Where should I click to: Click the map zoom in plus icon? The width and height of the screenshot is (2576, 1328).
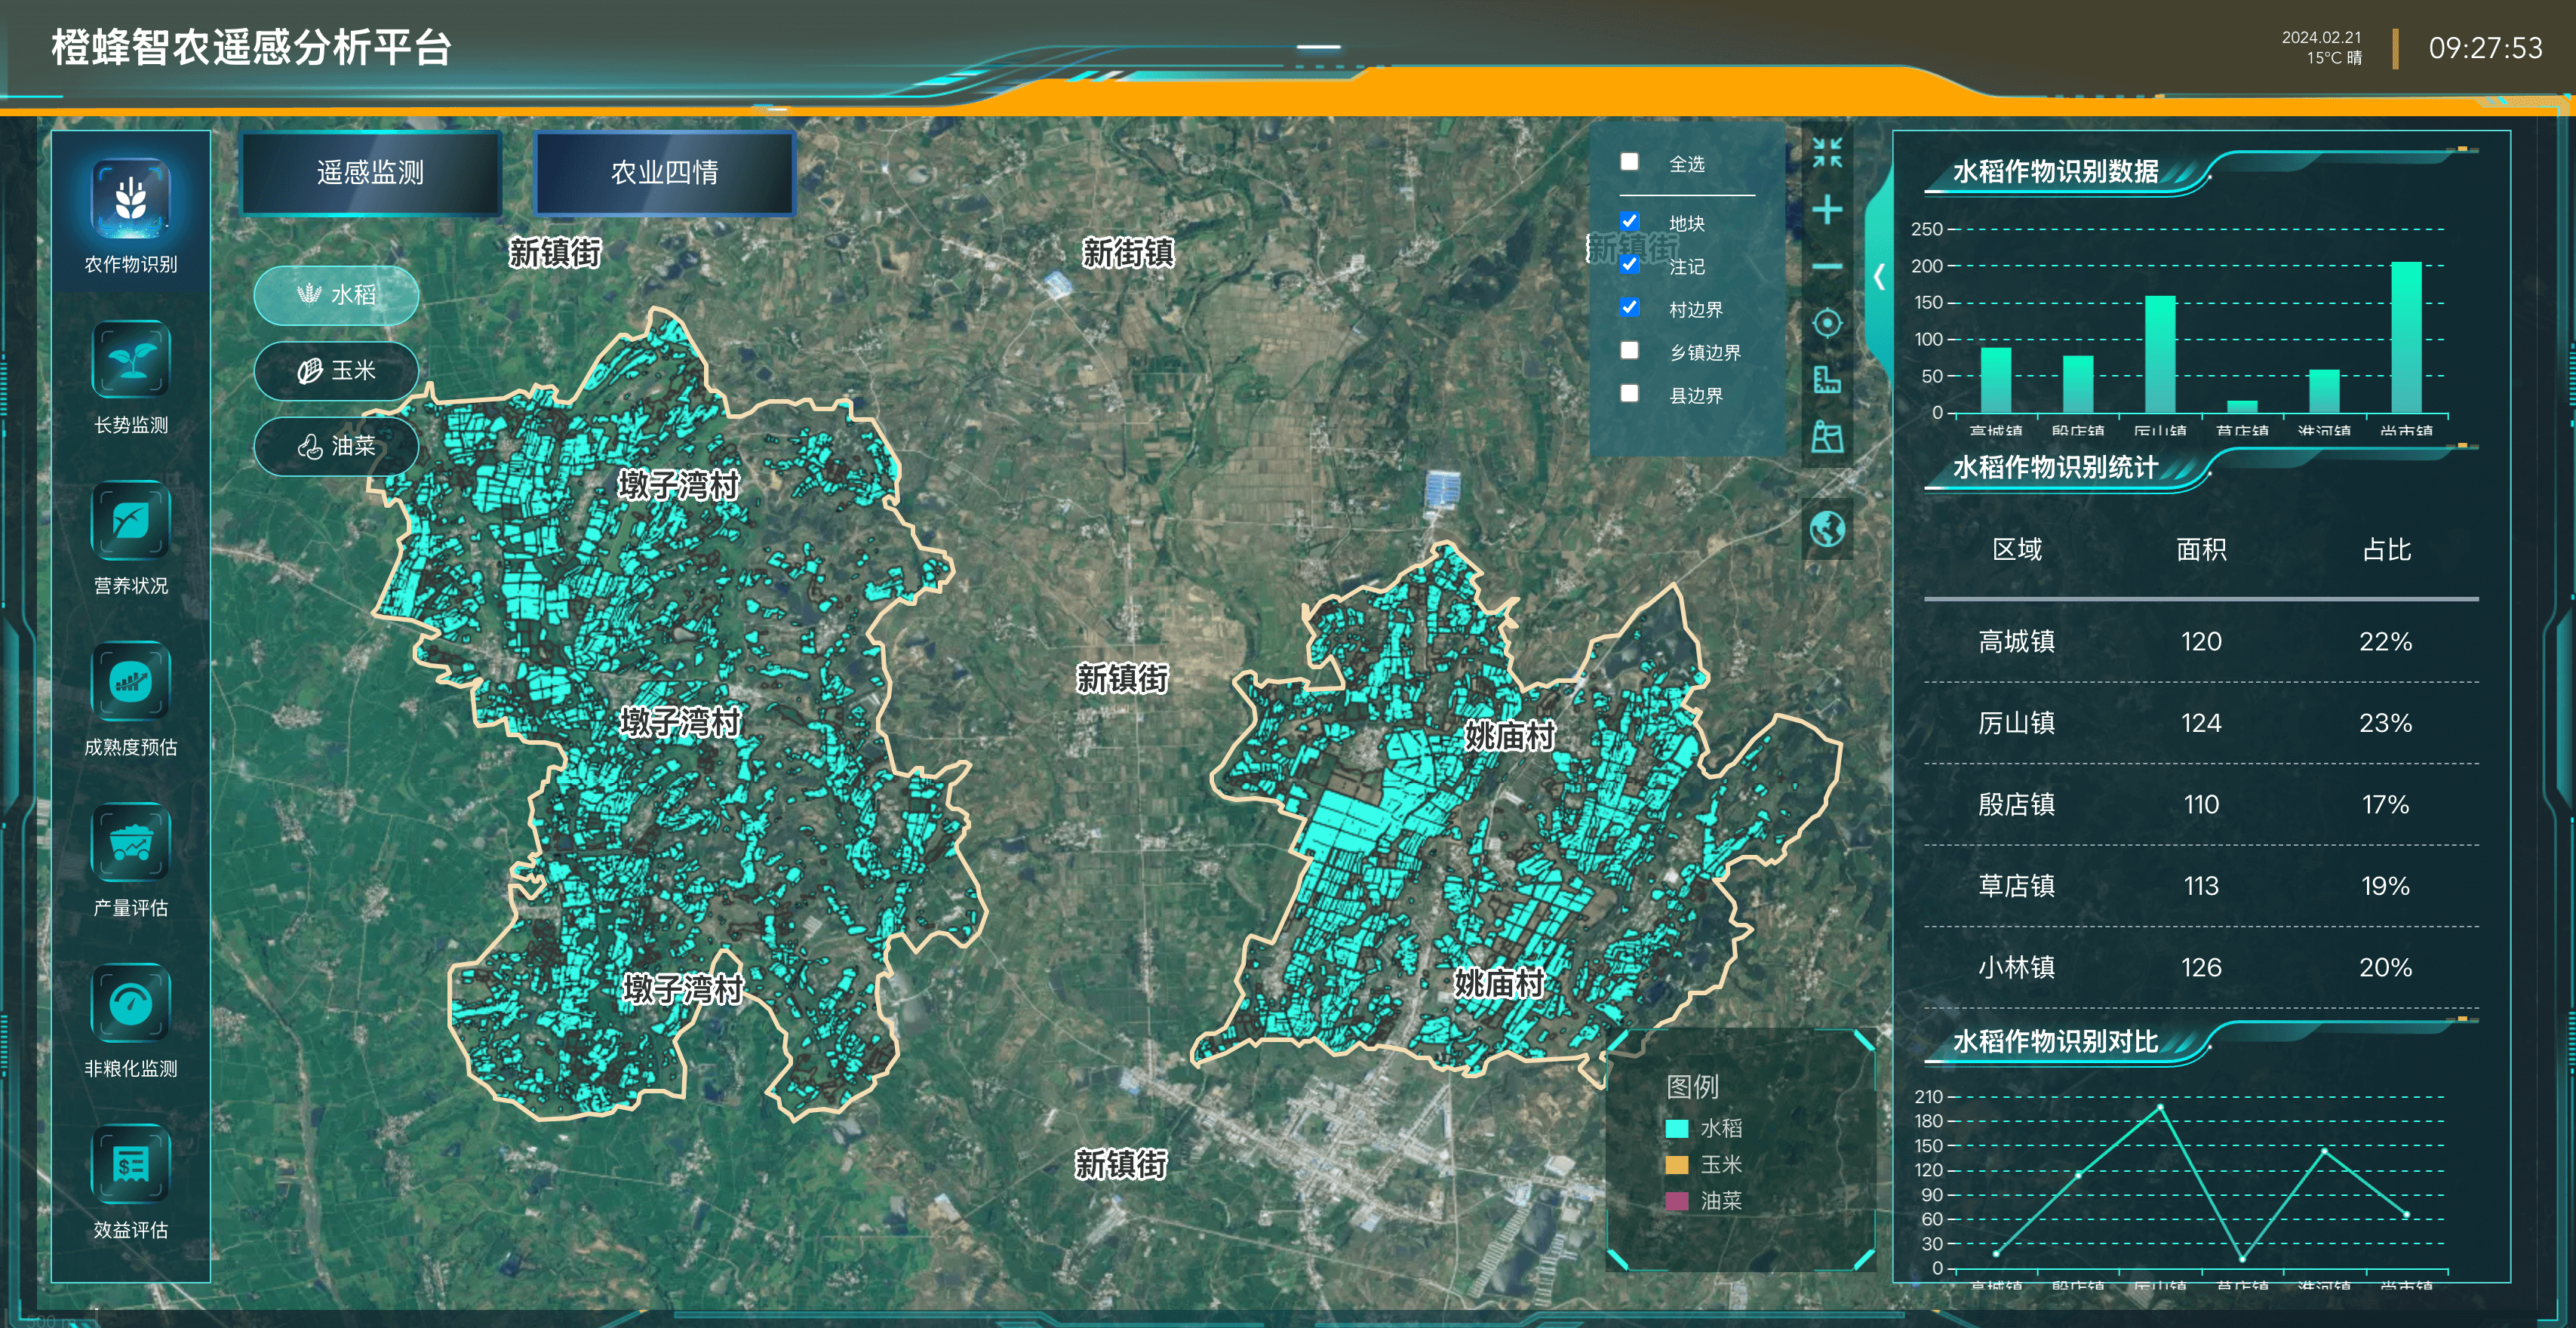[1827, 210]
